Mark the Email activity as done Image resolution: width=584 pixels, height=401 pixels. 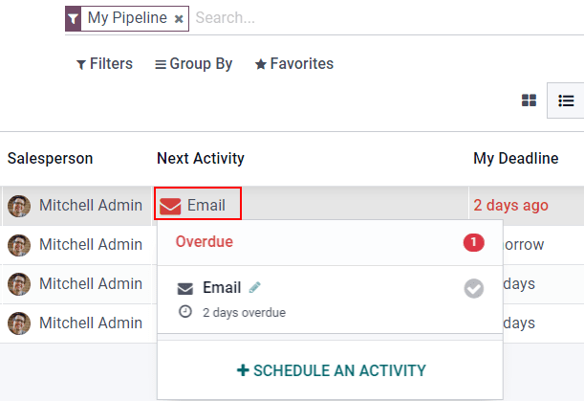click(x=474, y=288)
